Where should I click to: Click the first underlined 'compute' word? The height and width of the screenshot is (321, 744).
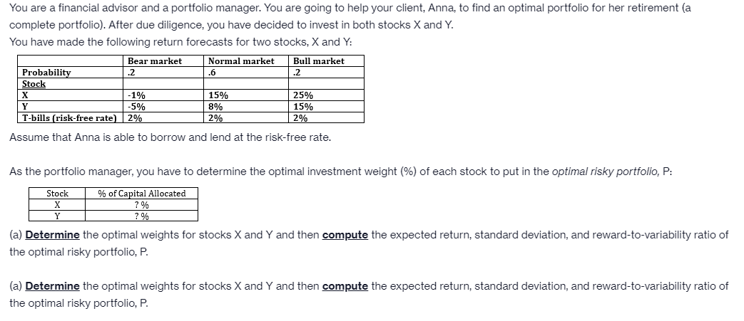[x=345, y=235]
